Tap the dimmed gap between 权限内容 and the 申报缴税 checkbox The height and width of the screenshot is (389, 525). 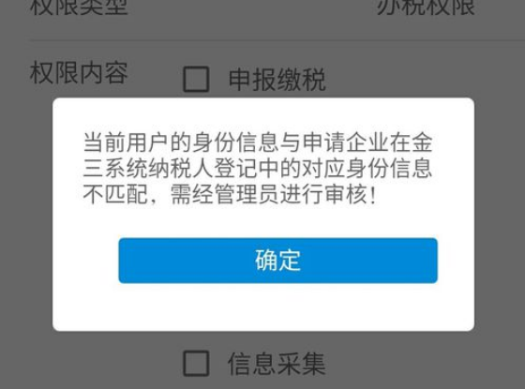pos(156,79)
